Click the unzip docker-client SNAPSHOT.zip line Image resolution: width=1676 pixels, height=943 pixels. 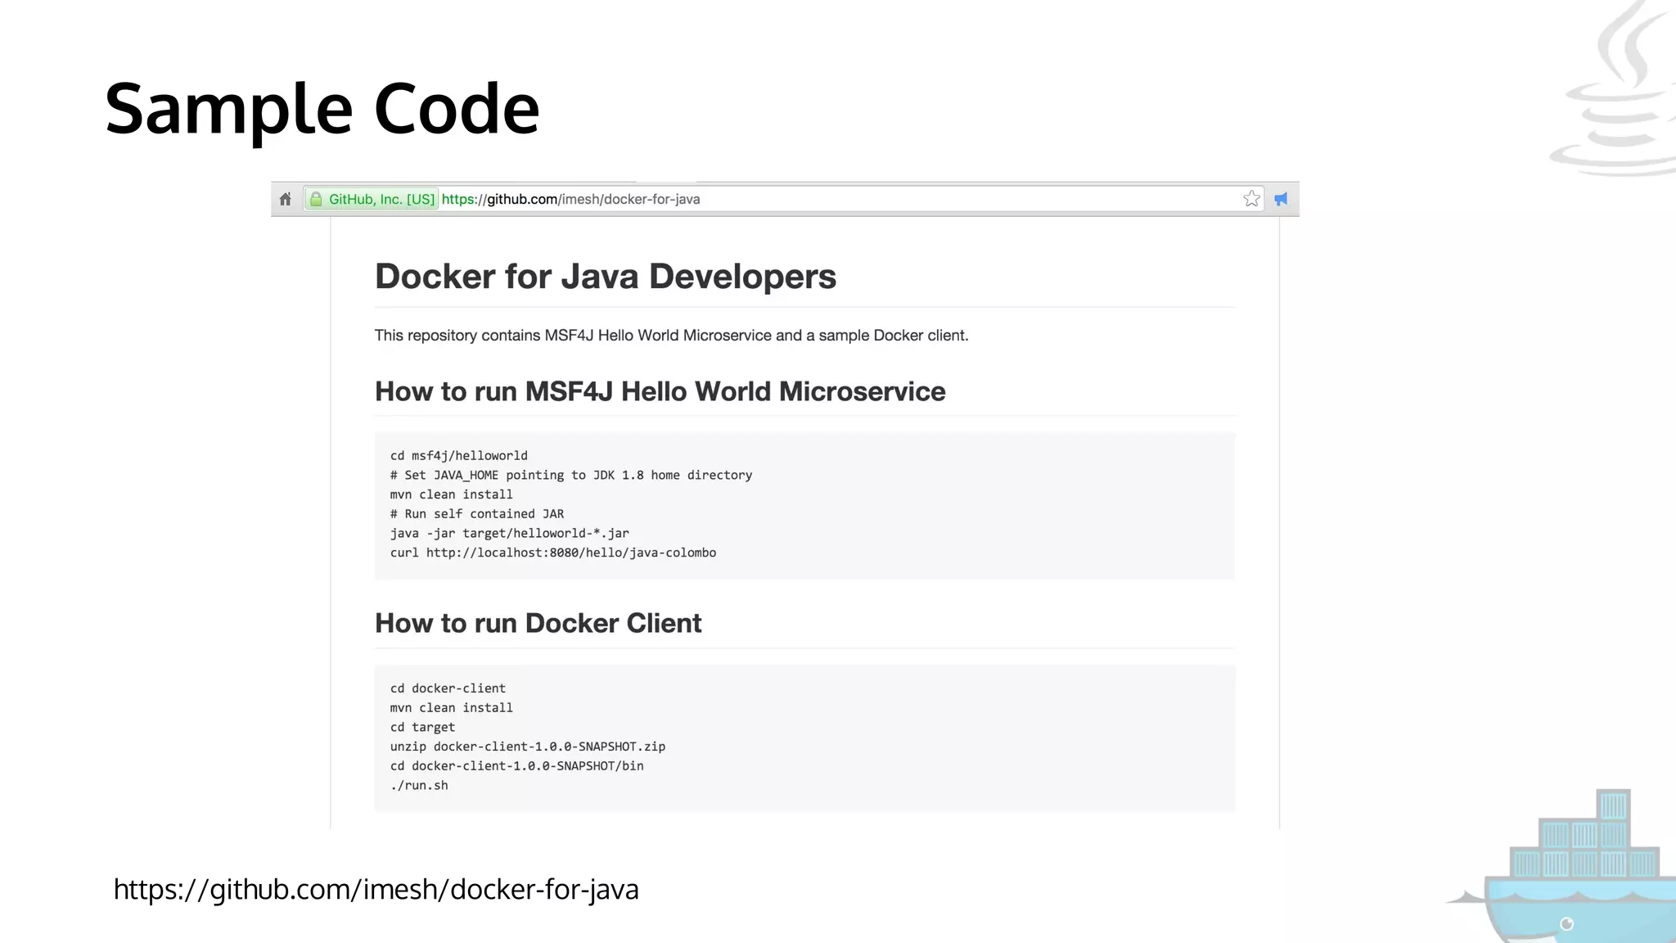tap(527, 747)
